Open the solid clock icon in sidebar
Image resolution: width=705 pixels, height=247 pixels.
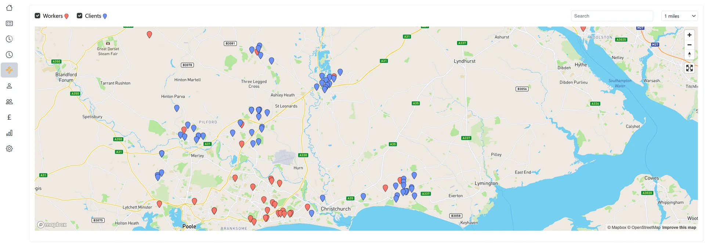pyautogui.click(x=9, y=55)
